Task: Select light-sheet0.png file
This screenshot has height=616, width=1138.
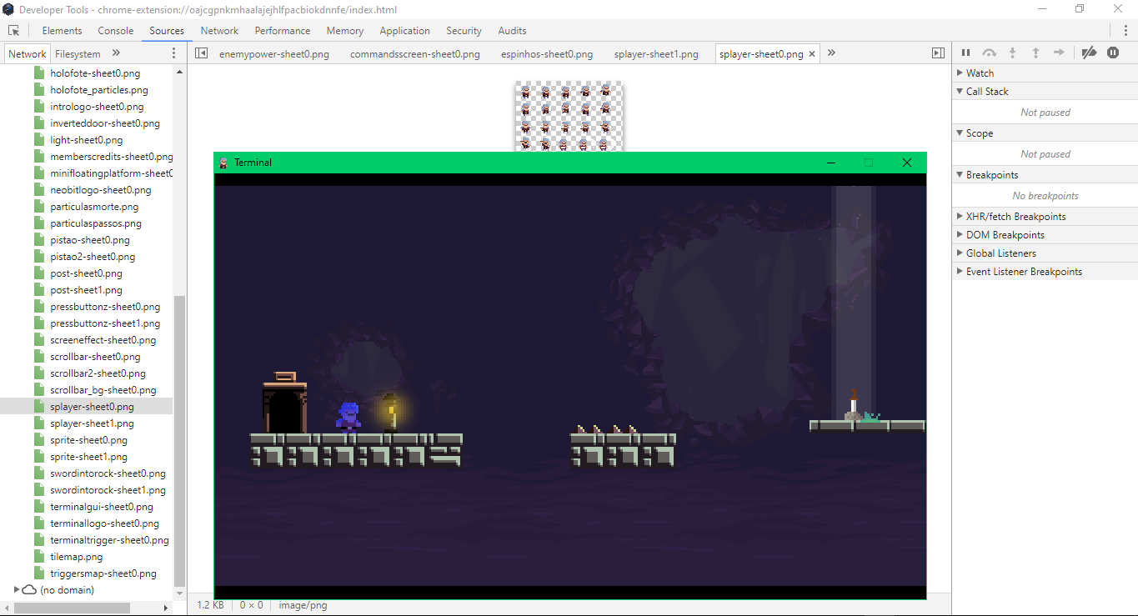Action: (86, 140)
